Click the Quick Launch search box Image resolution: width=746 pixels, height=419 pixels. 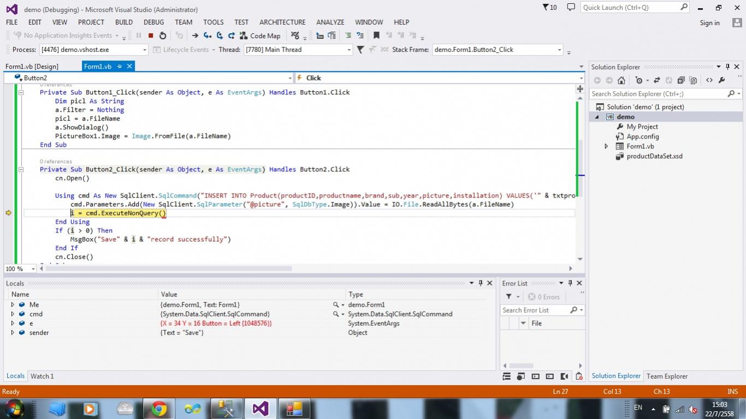point(635,7)
